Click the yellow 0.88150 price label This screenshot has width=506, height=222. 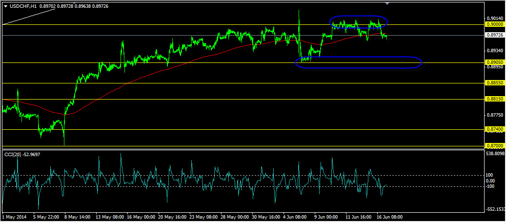(495, 99)
